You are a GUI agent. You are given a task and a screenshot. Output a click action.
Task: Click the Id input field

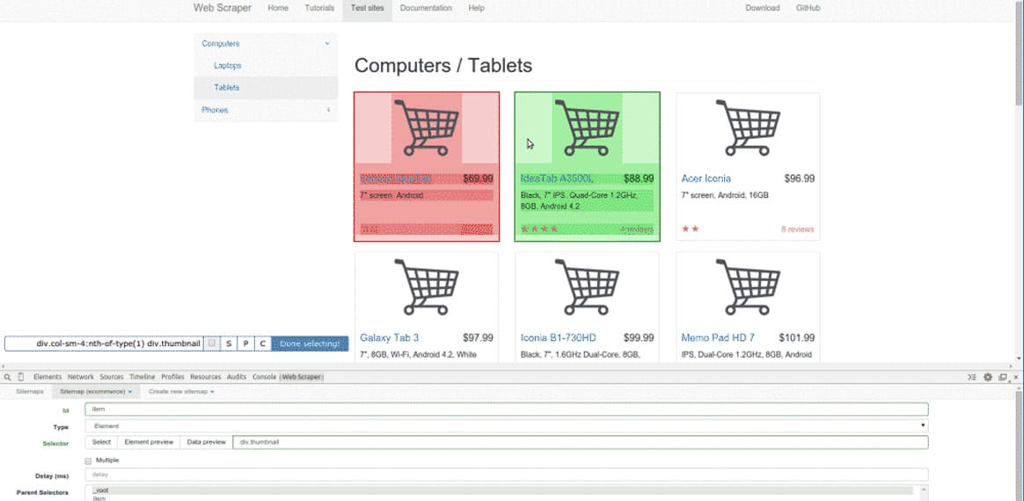[x=506, y=409]
